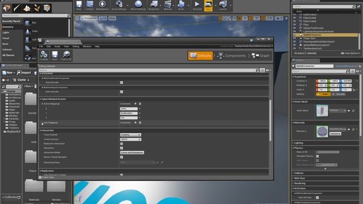Click the Trace Distance value field
The height and width of the screenshot is (204, 363).
coord(130,139)
